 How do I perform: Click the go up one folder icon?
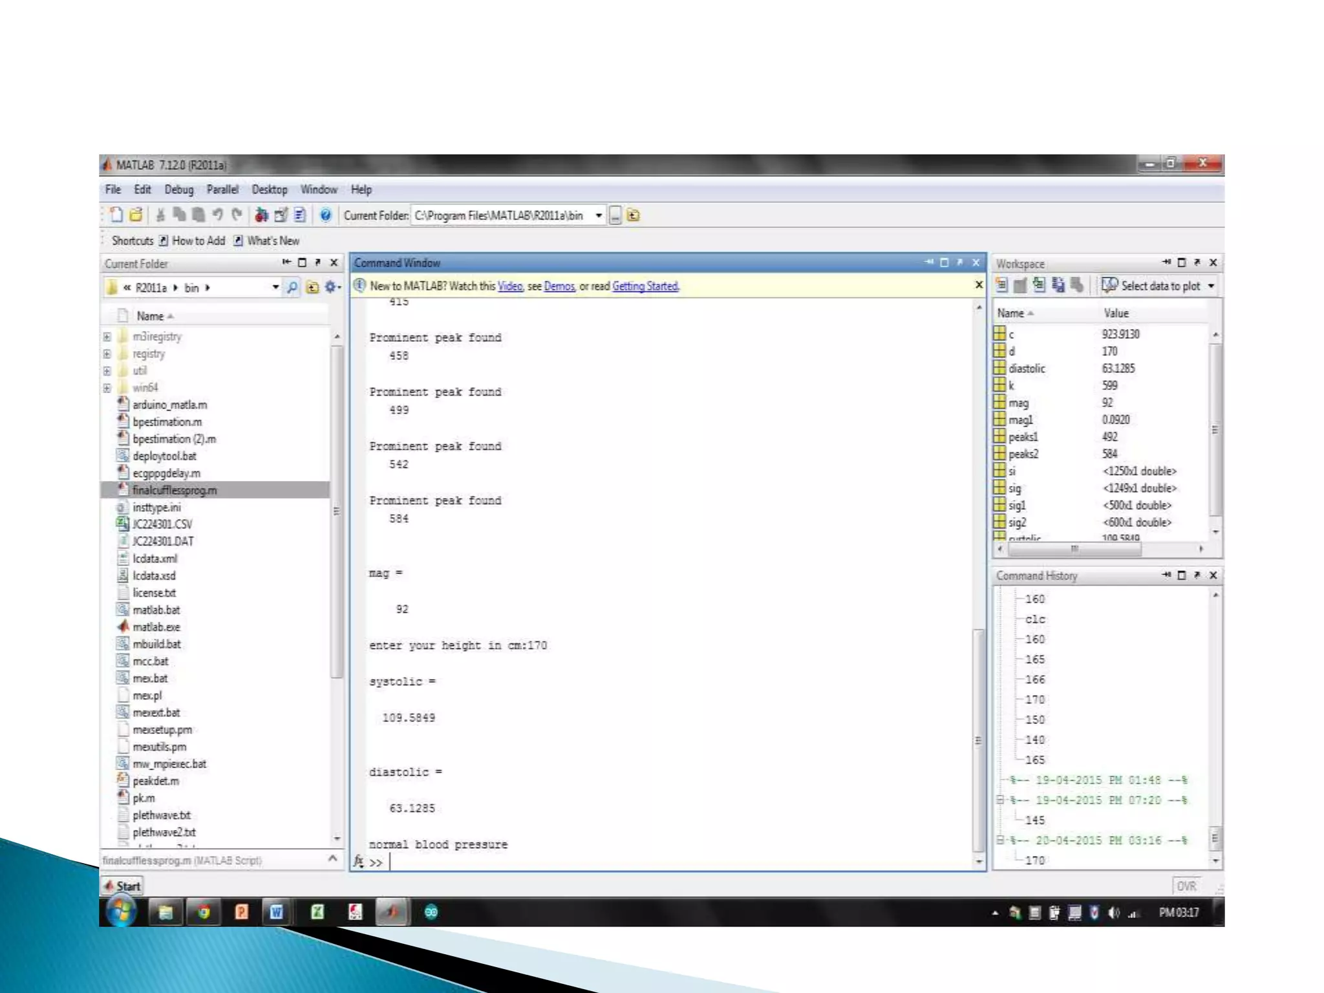pos(634,215)
